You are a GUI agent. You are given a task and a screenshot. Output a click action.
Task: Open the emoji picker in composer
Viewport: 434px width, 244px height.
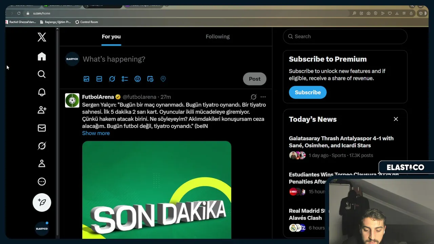(138, 79)
